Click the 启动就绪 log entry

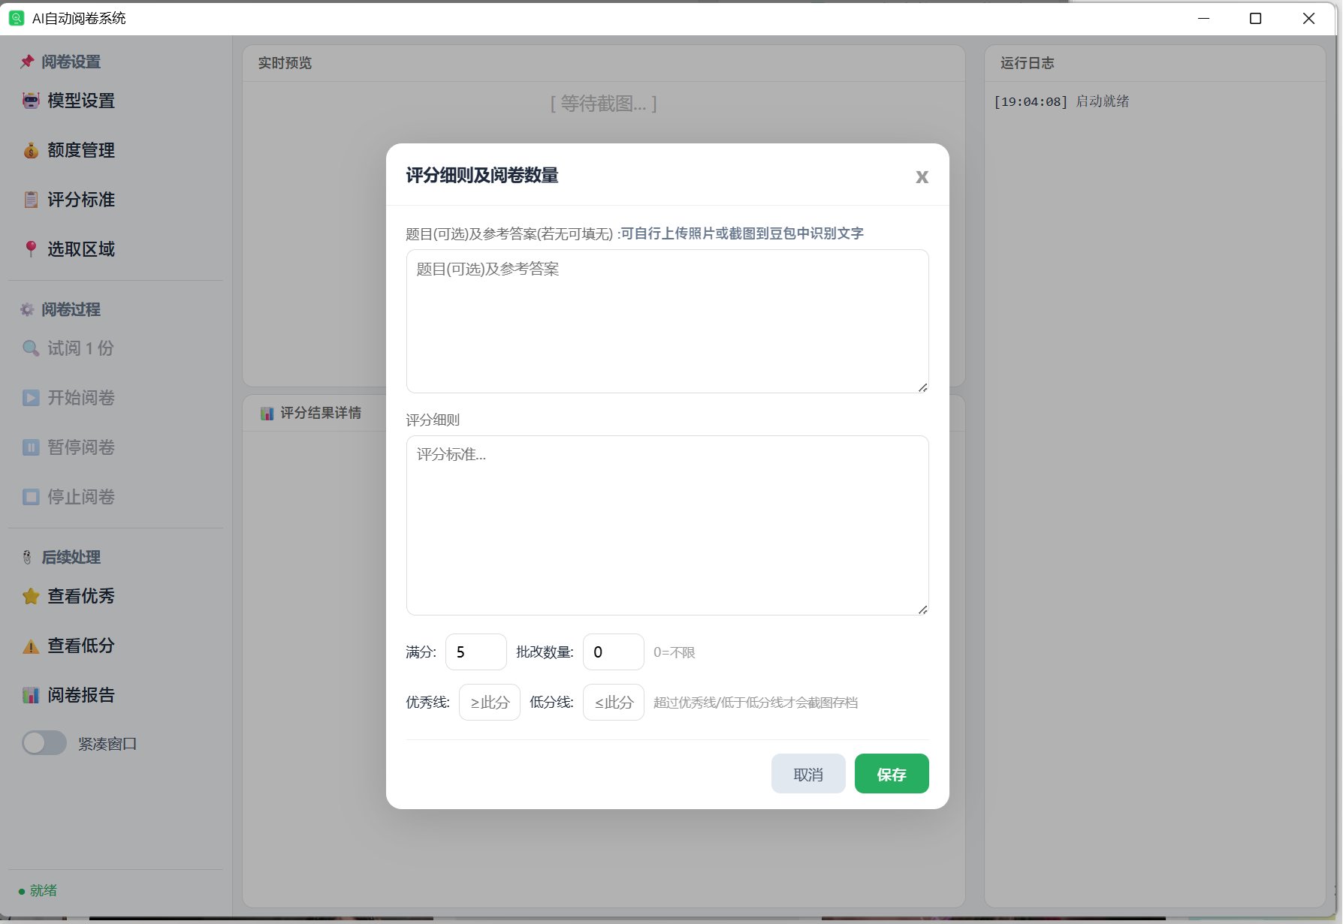pos(1061,101)
